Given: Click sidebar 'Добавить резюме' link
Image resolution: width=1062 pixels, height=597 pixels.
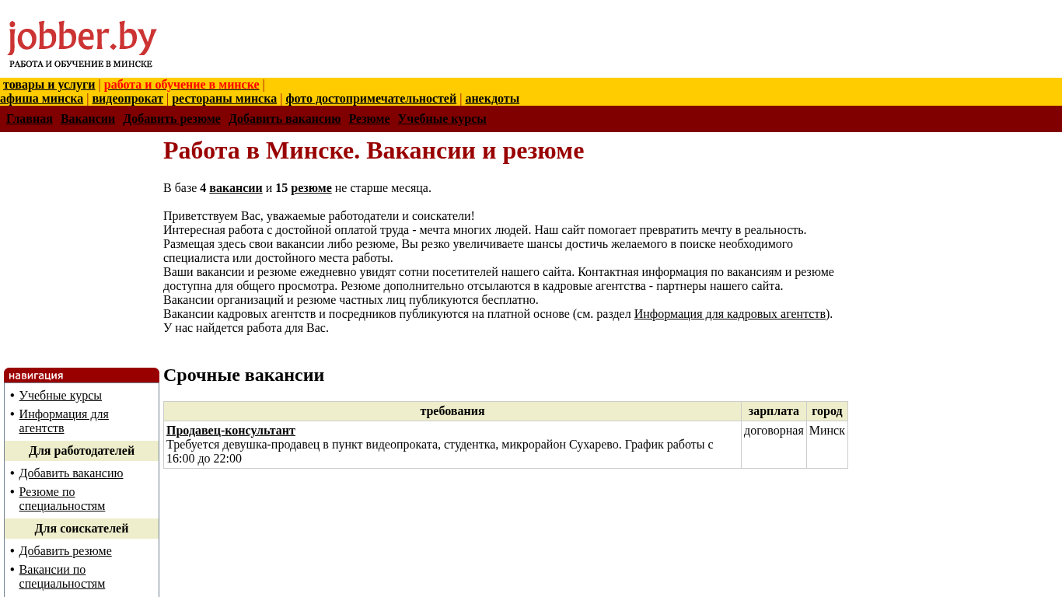Looking at the screenshot, I should tap(65, 551).
